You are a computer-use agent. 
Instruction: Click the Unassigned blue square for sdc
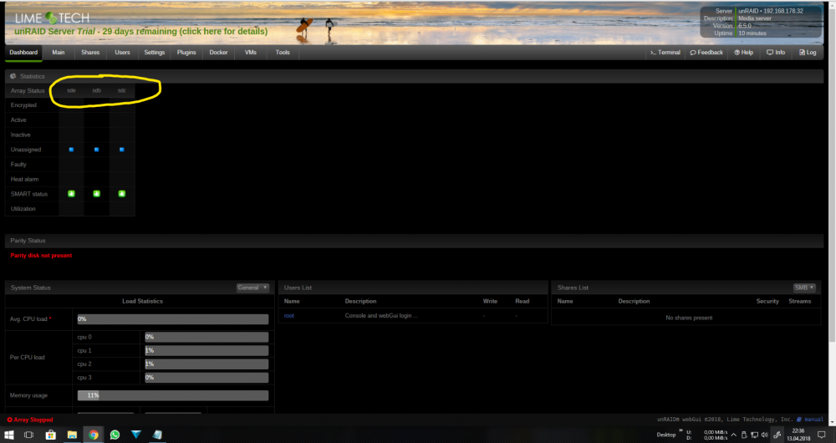pyautogui.click(x=121, y=150)
